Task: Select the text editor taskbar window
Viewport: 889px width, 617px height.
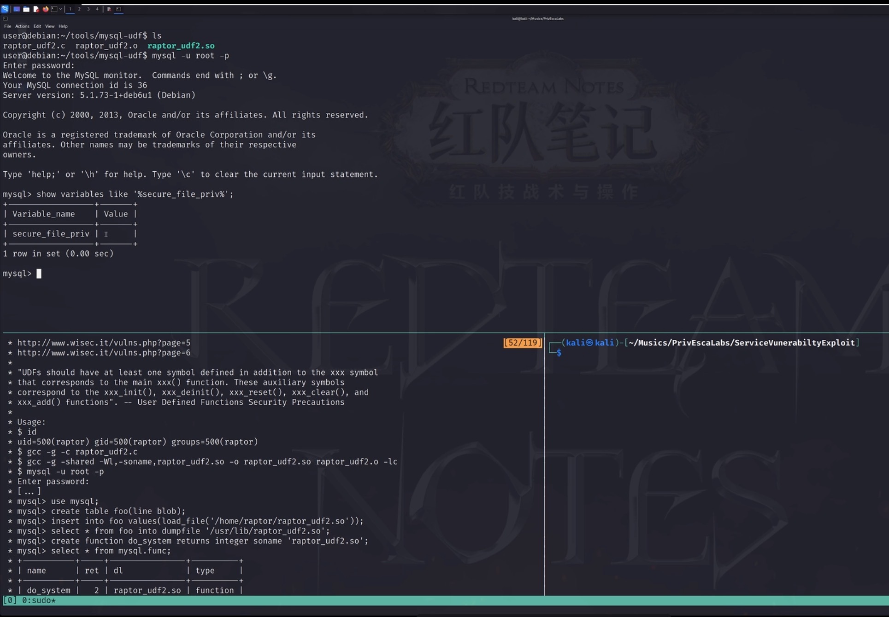Action: click(109, 9)
